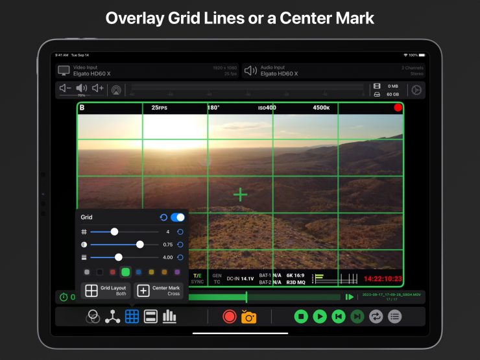Open the histogram tool
480x360 pixels.
169,317
